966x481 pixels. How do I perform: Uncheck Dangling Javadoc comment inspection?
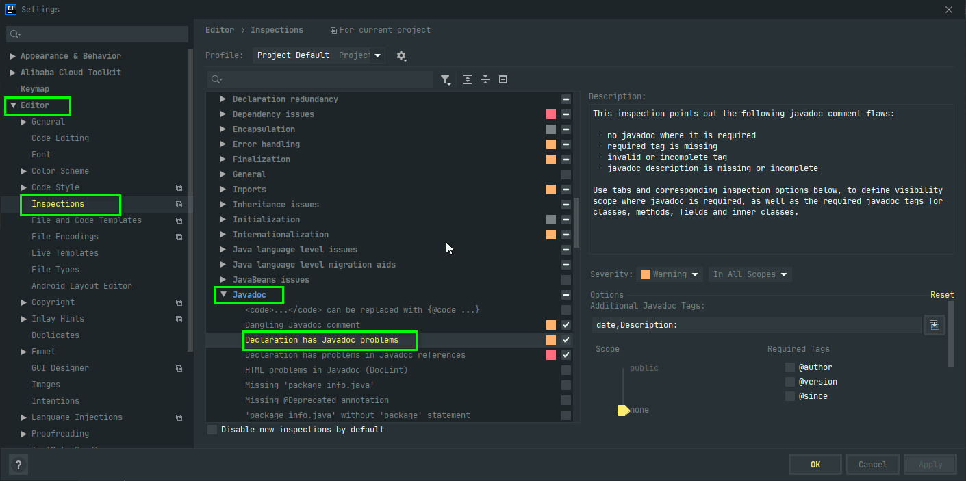click(x=565, y=325)
